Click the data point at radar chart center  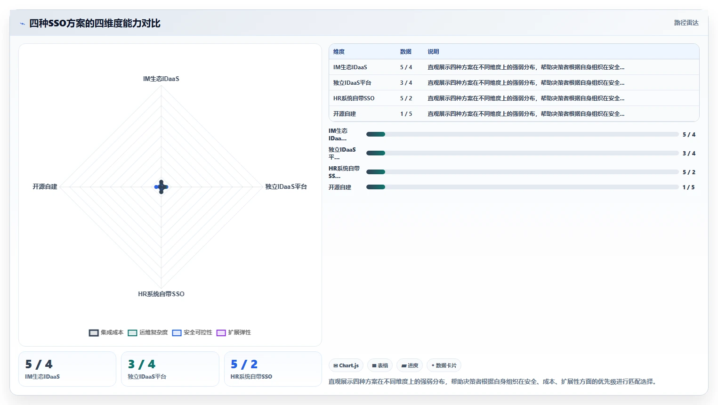tap(161, 187)
